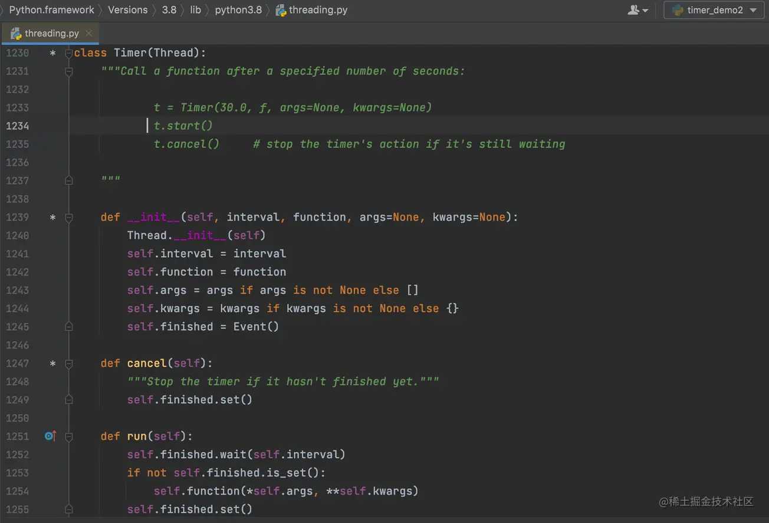The image size is (769, 523).
Task: Click 'self.finished.wait(self.interval)' line
Action: [236, 455]
